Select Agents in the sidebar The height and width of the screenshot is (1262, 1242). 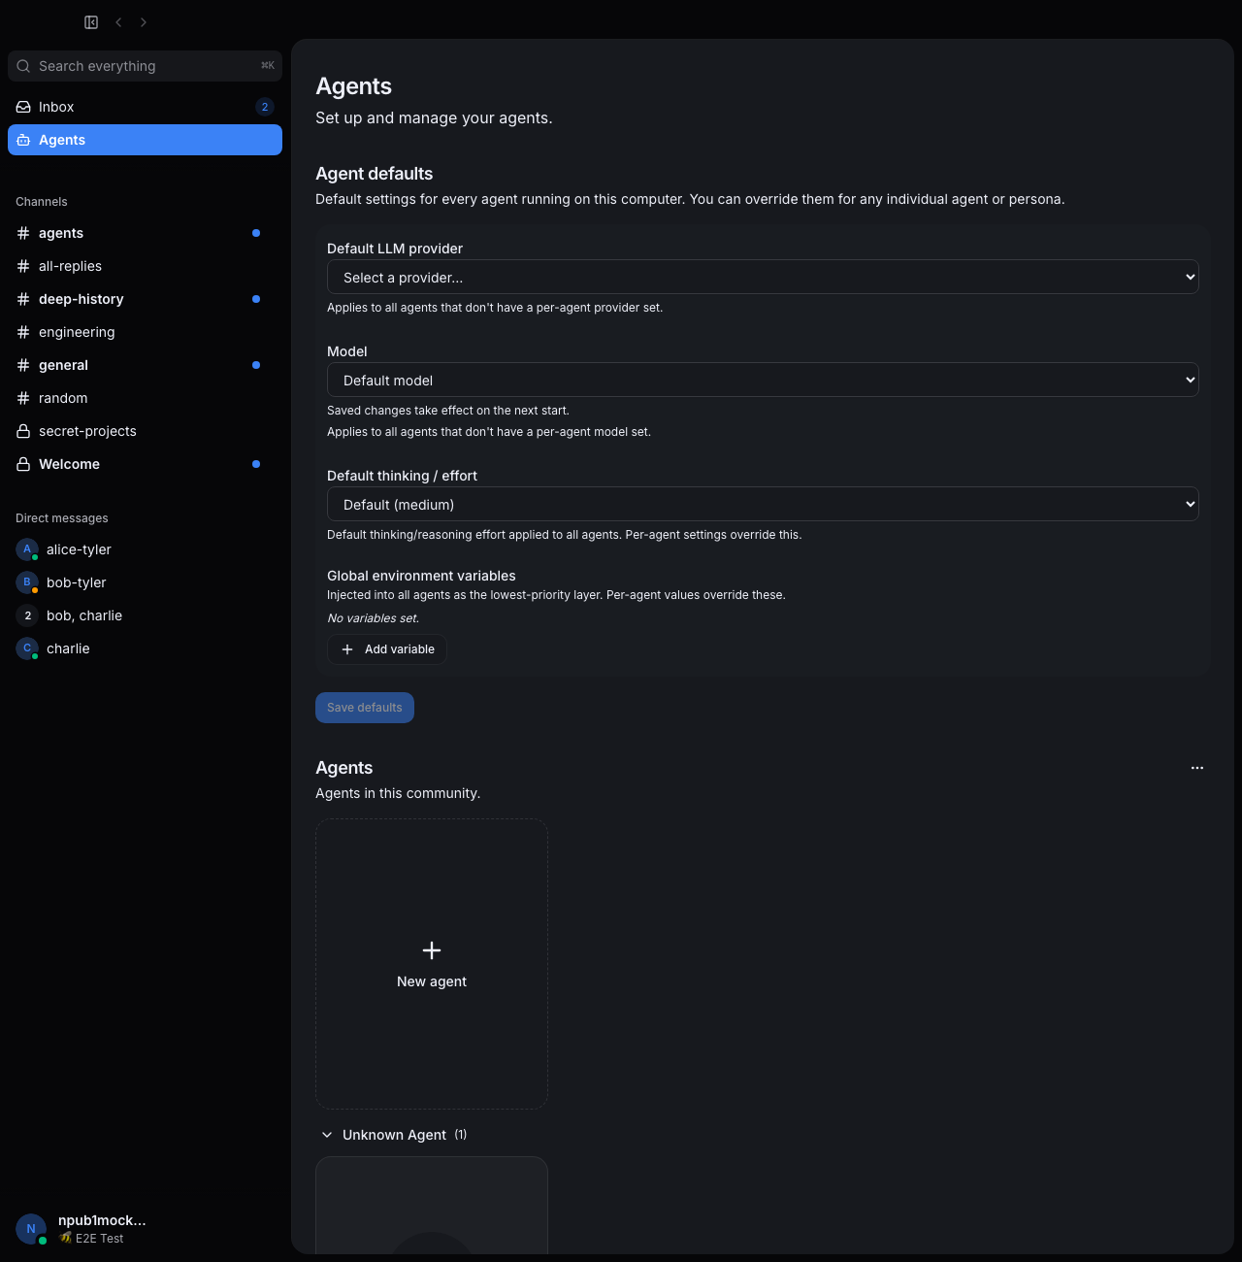145,140
